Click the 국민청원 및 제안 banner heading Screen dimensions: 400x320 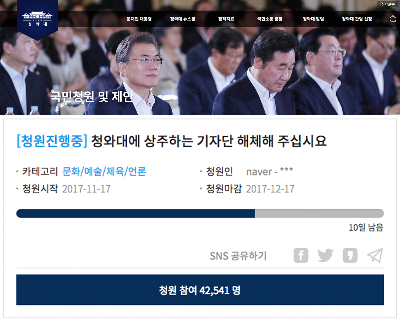click(92, 96)
